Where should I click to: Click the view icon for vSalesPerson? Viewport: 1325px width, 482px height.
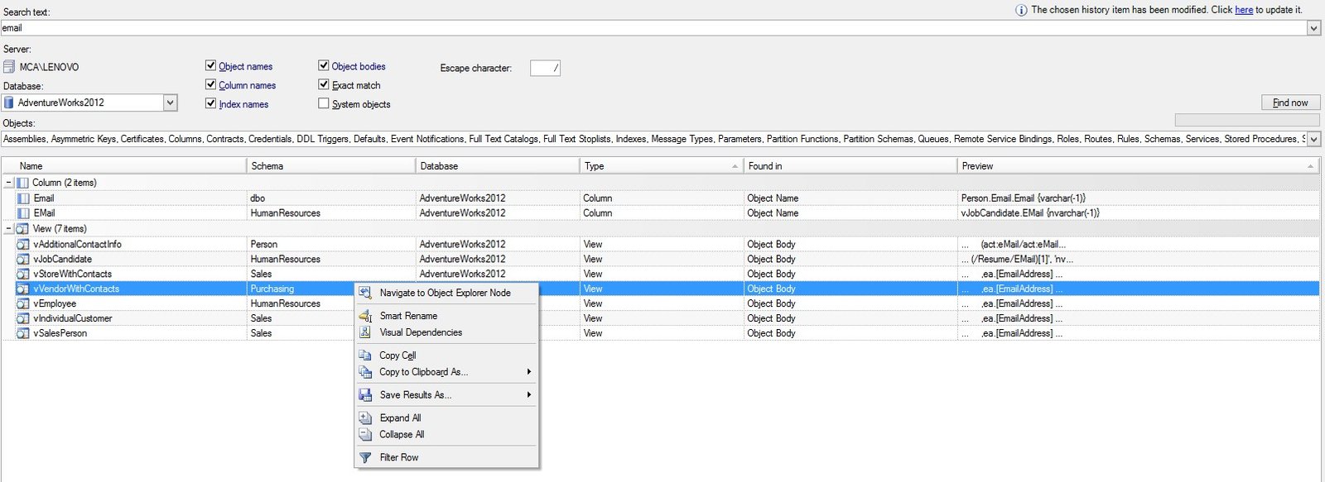tap(23, 334)
